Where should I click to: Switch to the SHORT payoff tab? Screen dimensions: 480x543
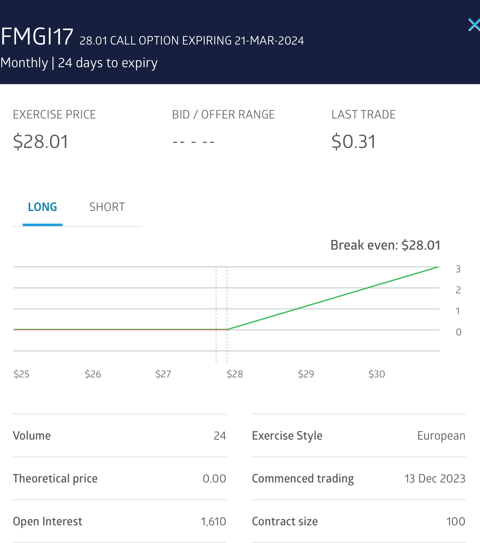tap(107, 207)
